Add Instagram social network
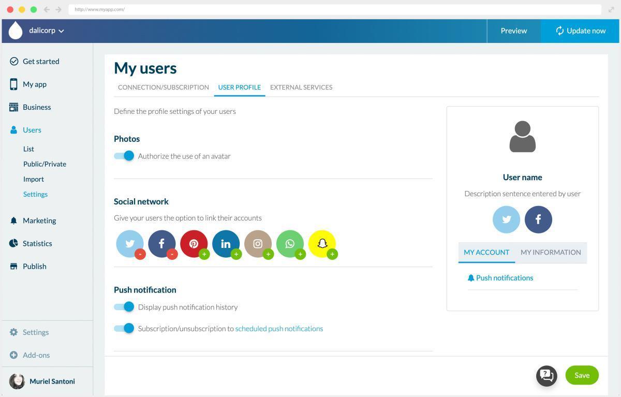The width and height of the screenshot is (621, 397). coord(268,254)
